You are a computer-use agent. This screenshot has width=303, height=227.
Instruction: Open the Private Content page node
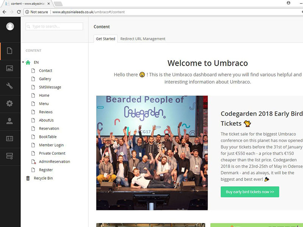52,154
